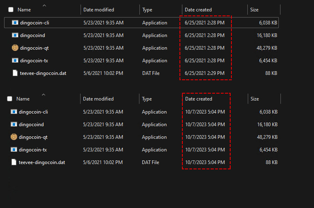
Task: Sort lower list by Size column
Action: (x=255, y=99)
